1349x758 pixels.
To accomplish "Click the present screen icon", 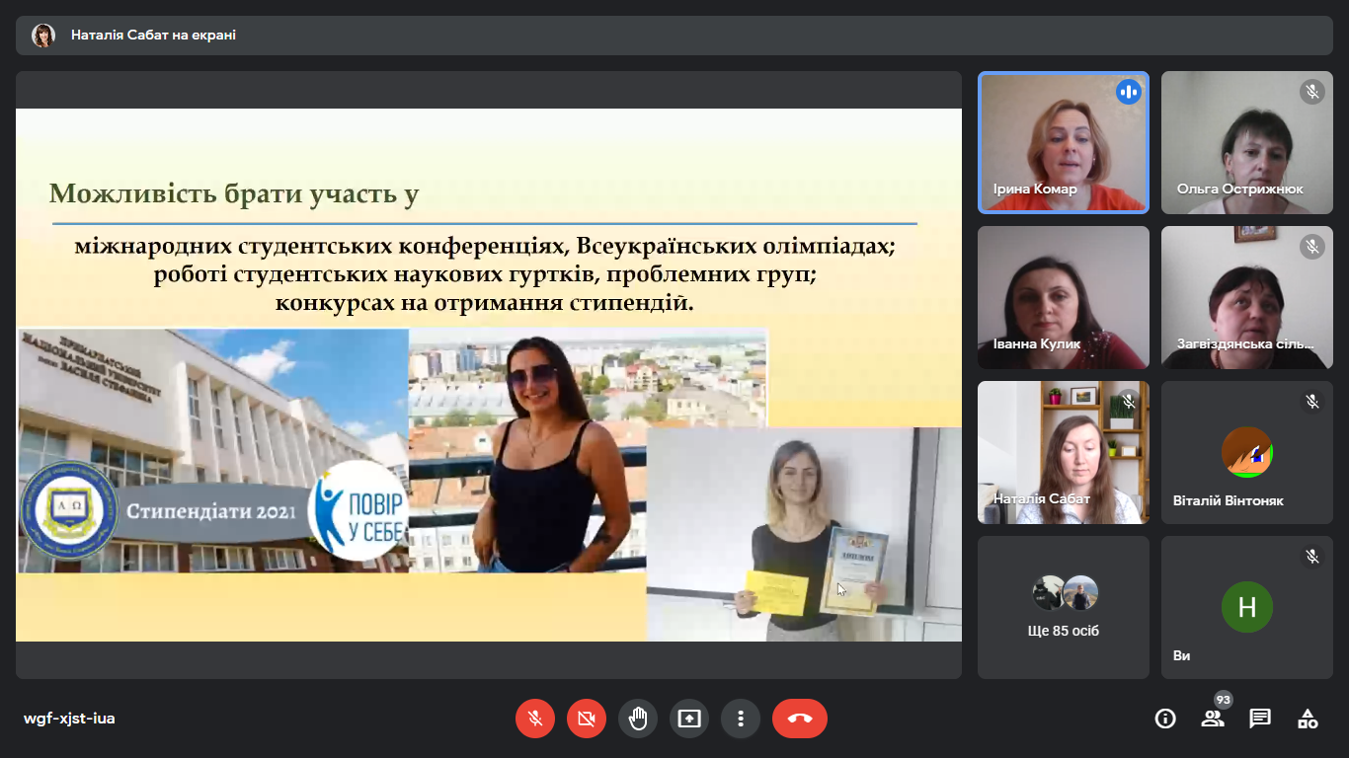I will (x=689, y=719).
